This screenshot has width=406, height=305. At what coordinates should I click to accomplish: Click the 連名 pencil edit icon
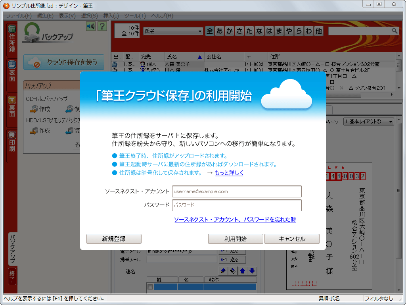(x=223, y=271)
